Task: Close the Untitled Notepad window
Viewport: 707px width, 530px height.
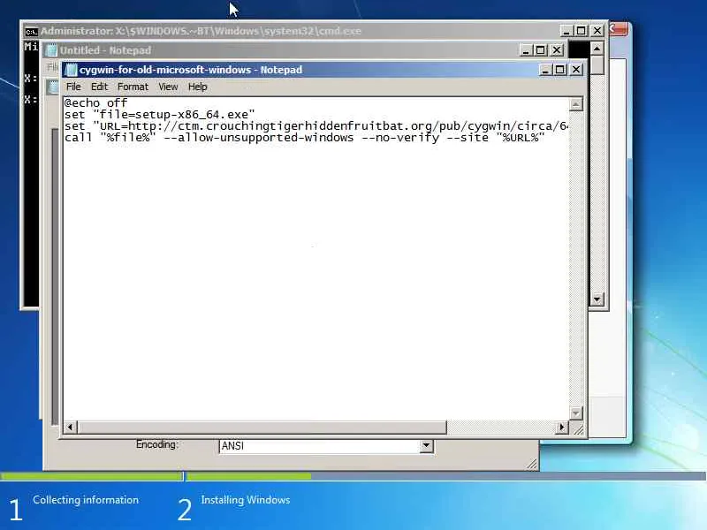Action: click(x=557, y=50)
